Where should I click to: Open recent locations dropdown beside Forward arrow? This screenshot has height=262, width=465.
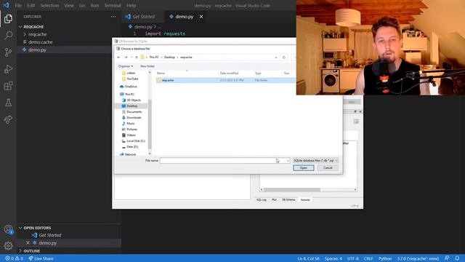131,57
